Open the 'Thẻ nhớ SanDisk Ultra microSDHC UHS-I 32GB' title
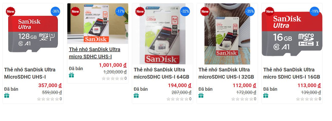This screenshot has height=121, width=332. pos(226,73)
